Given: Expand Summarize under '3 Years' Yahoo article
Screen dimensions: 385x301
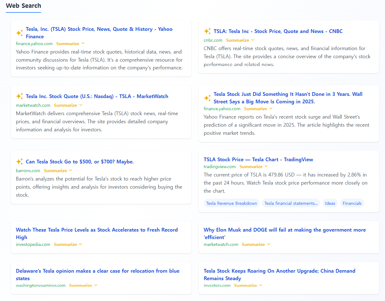Looking at the screenshot, I should point(258,109).
